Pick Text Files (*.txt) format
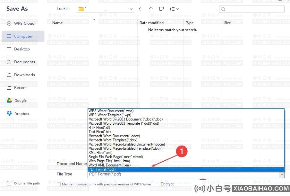Screen dimensions: 290x196 (x=186, y=132)
